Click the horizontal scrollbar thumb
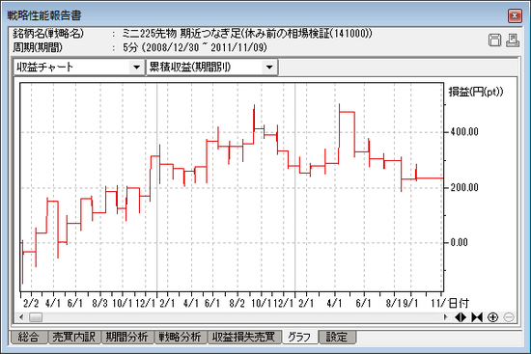Image resolution: width=531 pixels, height=354 pixels. pyautogui.click(x=36, y=317)
